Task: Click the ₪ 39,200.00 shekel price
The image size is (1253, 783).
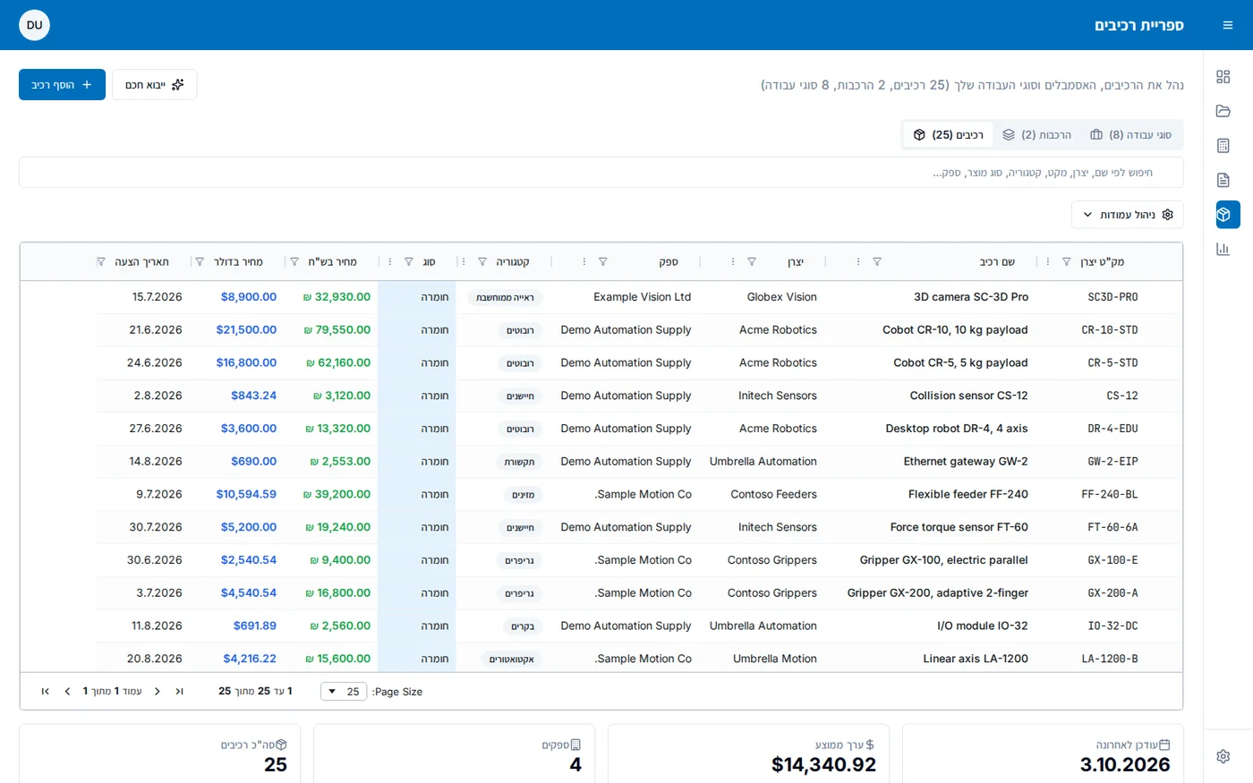Action: 337,495
